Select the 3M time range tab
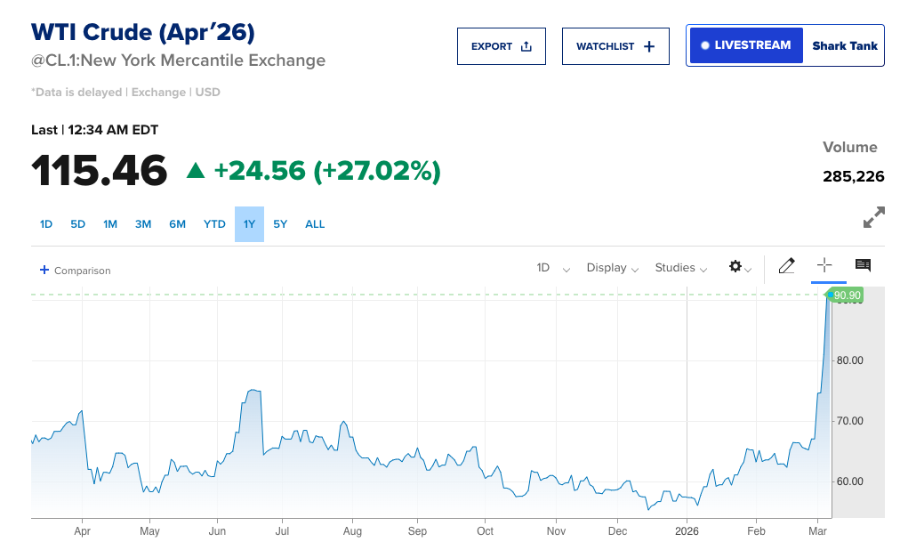 [143, 224]
